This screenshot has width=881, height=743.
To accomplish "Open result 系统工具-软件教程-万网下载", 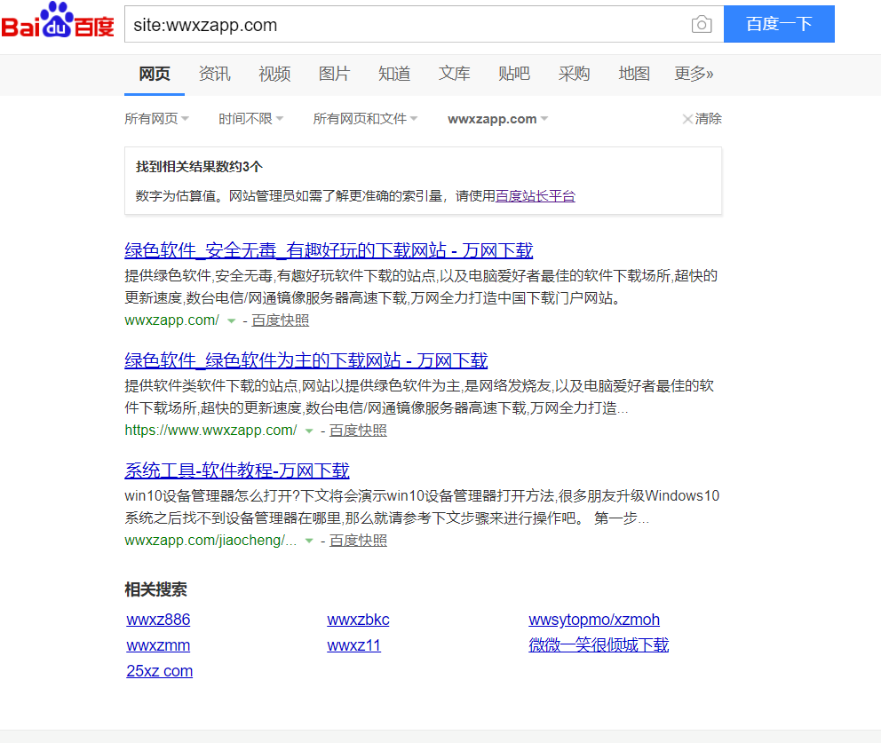I will [237, 470].
